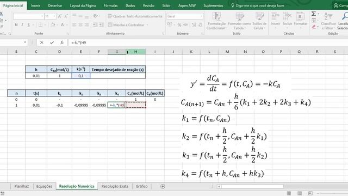Decrease the cell indent
Viewport: 348px width, 196px height.
coord(95,24)
